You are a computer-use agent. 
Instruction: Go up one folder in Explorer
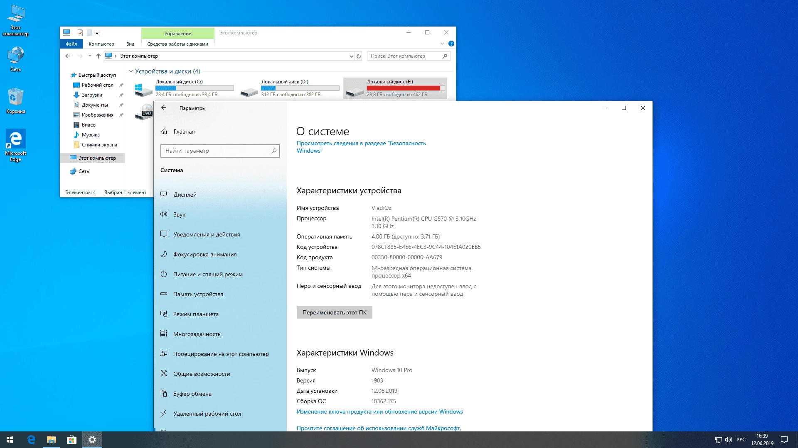99,56
